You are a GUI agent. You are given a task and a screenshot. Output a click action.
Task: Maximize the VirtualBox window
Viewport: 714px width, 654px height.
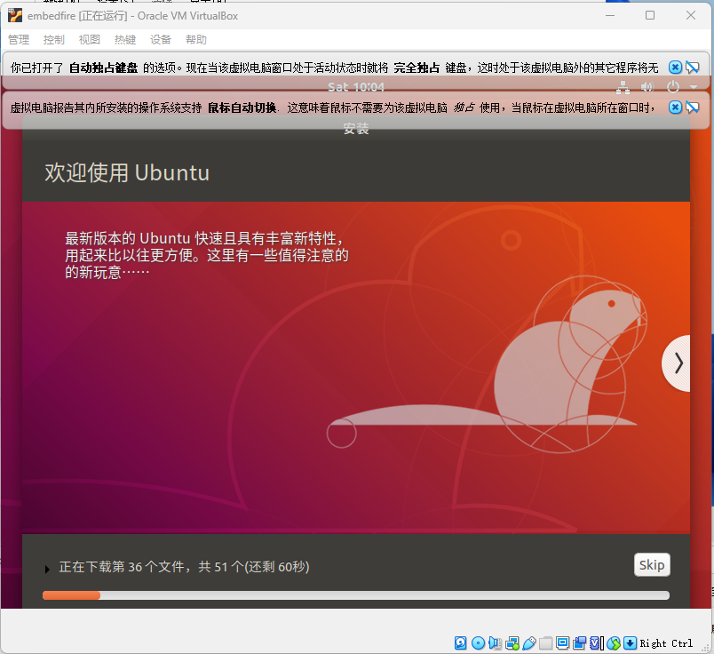point(650,15)
